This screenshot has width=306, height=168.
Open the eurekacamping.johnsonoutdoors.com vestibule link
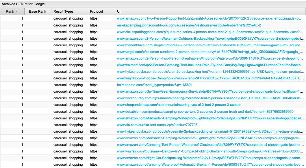(189, 25)
